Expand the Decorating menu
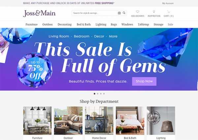Viewport: 198px width, 140px height. pyautogui.click(x=65, y=24)
